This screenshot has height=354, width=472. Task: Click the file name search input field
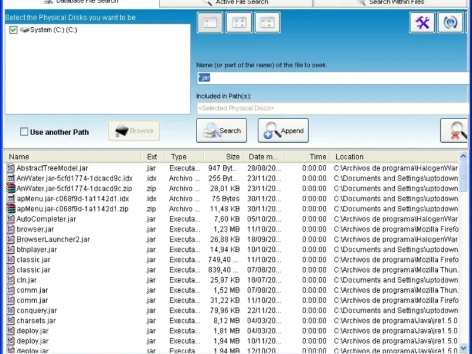333,78
